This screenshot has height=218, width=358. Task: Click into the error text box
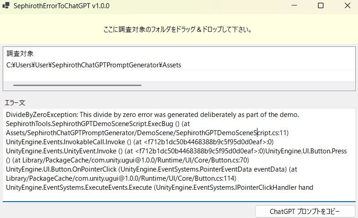point(179,155)
